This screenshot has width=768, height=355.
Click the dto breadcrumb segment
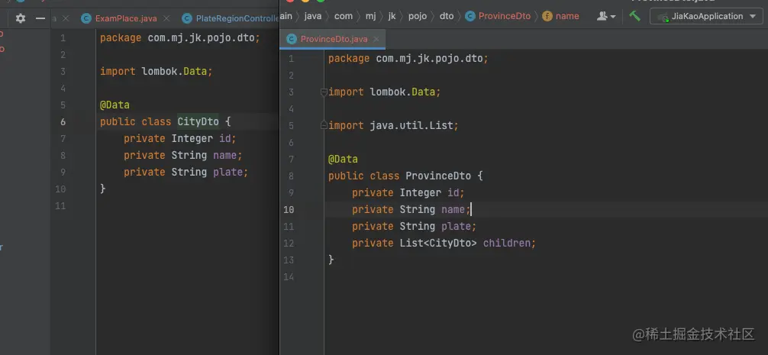[446, 16]
